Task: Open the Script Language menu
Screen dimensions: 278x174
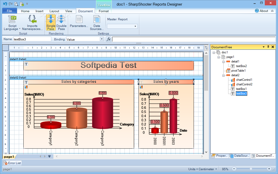Action: tap(12, 23)
